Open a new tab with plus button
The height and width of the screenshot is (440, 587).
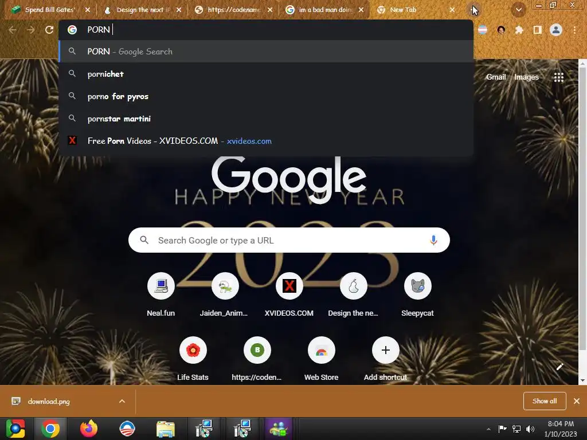[x=473, y=10]
